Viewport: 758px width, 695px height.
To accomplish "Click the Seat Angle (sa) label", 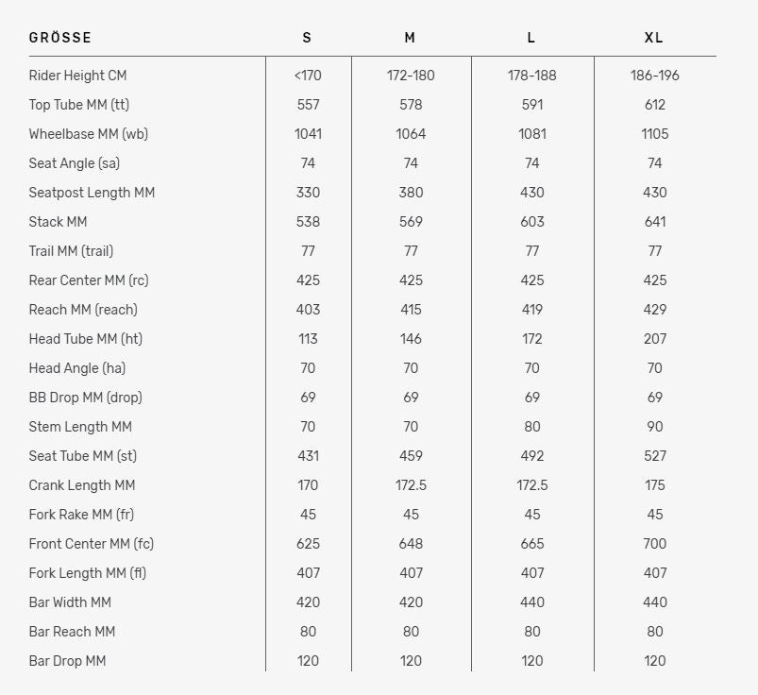I will click(x=75, y=163).
